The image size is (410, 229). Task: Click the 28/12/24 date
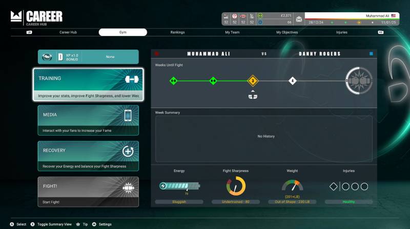point(316,23)
